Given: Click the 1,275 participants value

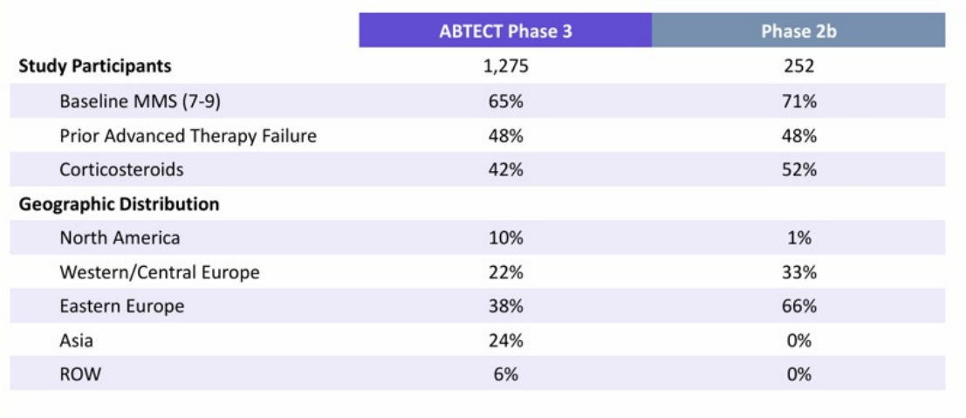Looking at the screenshot, I should tap(505, 66).
